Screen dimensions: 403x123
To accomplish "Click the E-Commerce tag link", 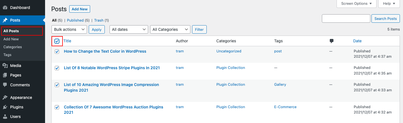I will [x=285, y=107].
